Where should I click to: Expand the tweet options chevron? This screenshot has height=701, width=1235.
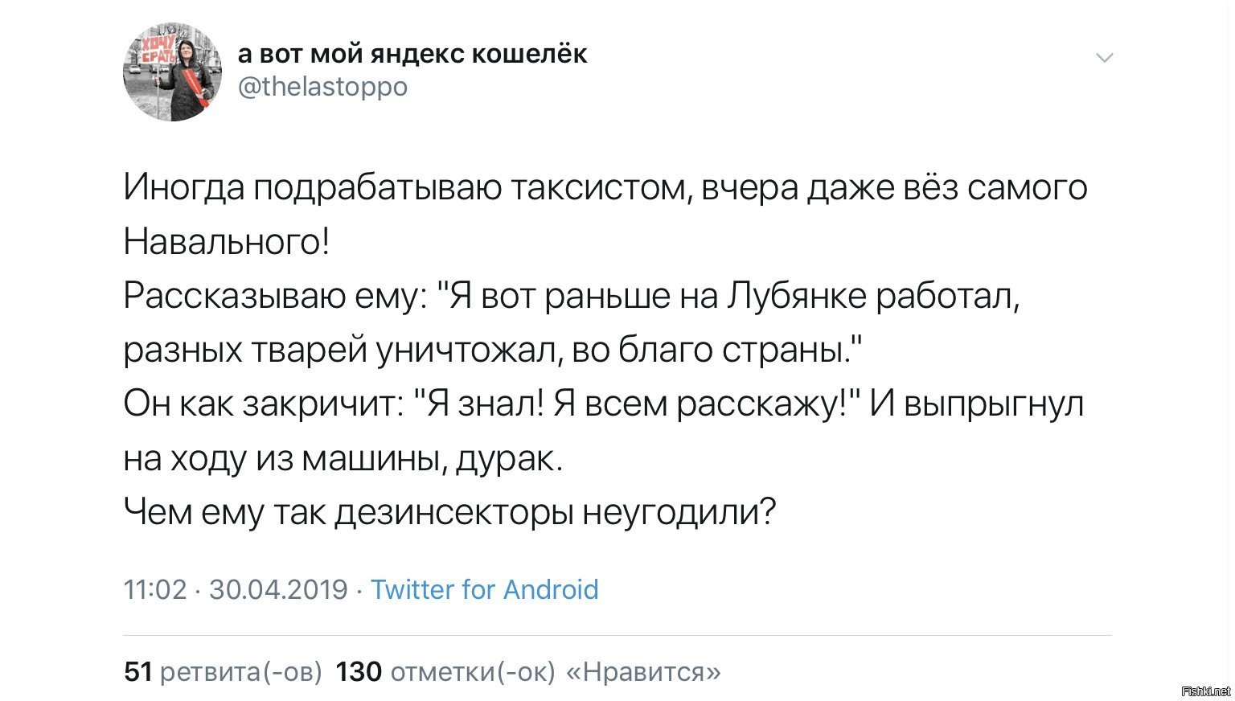click(x=1105, y=58)
